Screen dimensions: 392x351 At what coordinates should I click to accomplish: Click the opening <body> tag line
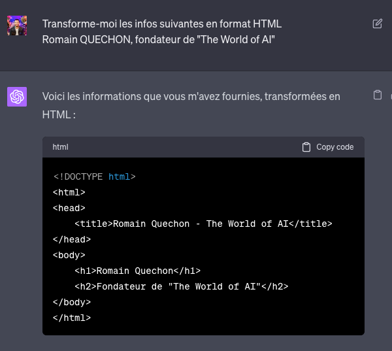69,255
